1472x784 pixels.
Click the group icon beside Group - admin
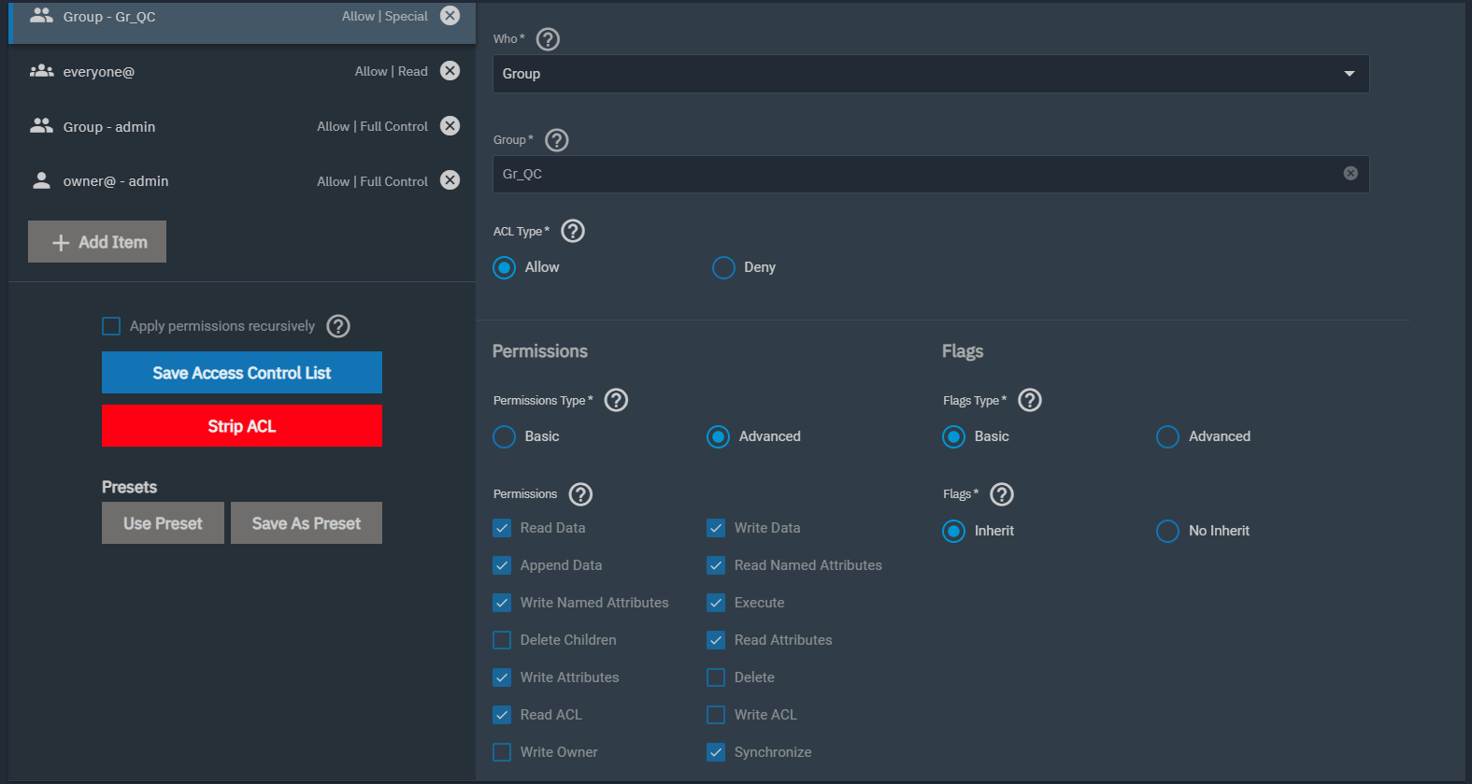41,126
